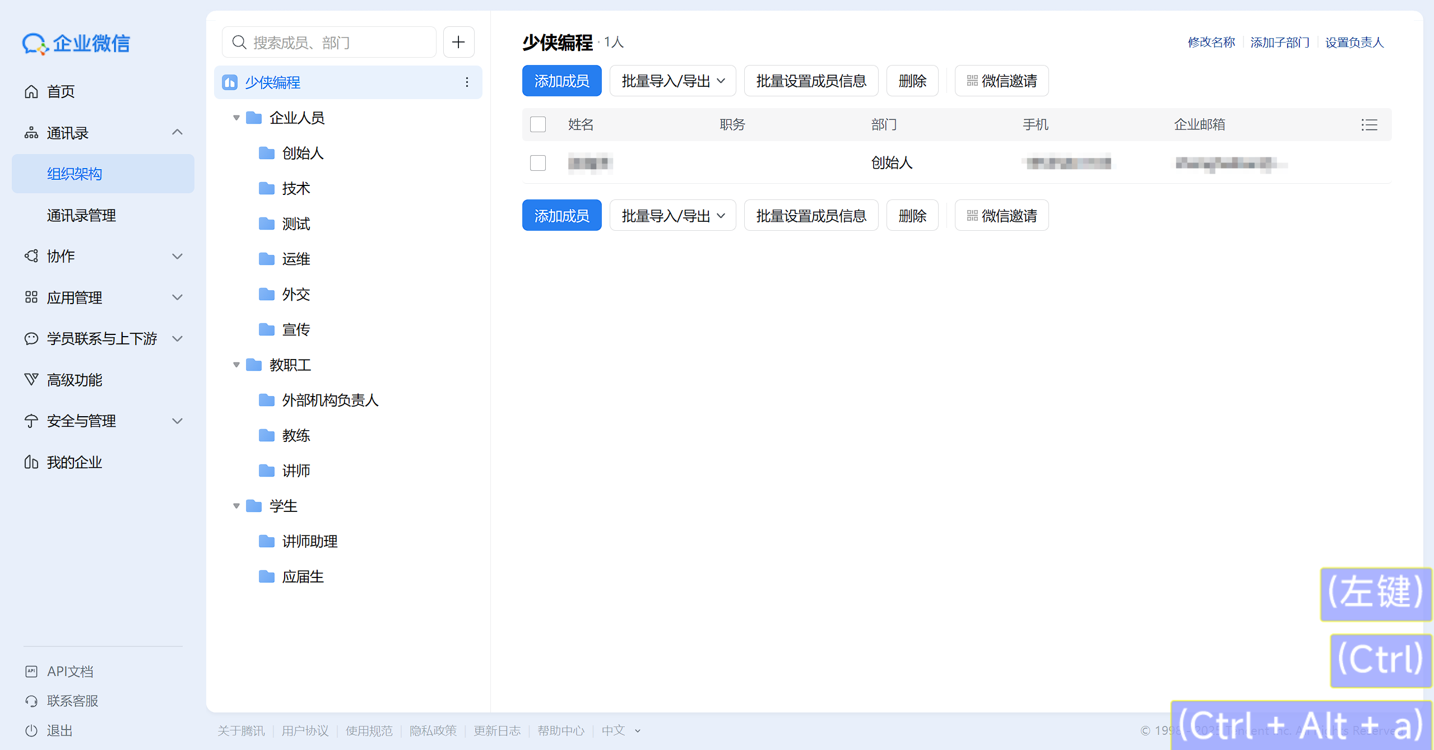The image size is (1434, 750).
Task: Click the 协作 collaboration icon
Action: [x=31, y=256]
